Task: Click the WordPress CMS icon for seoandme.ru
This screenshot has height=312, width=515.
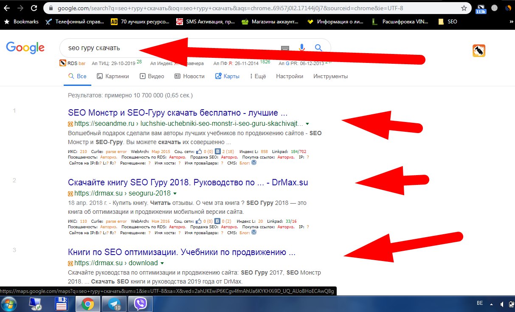Action: [x=254, y=162]
